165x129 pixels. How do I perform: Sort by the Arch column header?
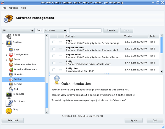tap(154, 36)
